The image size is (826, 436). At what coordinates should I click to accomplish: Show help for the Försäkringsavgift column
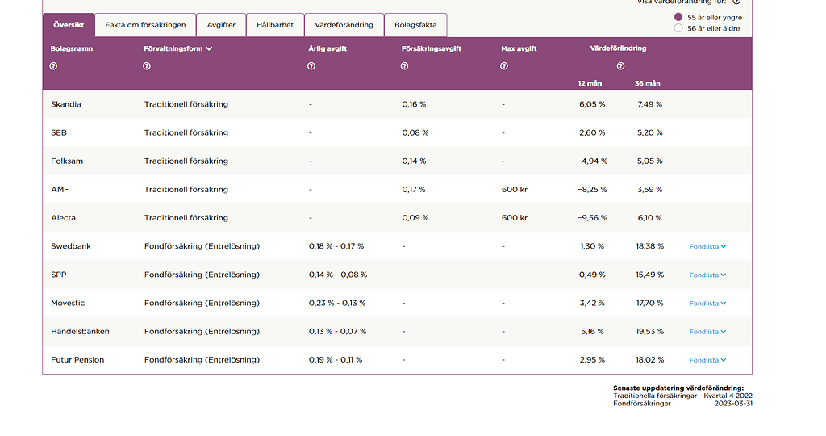coord(405,66)
